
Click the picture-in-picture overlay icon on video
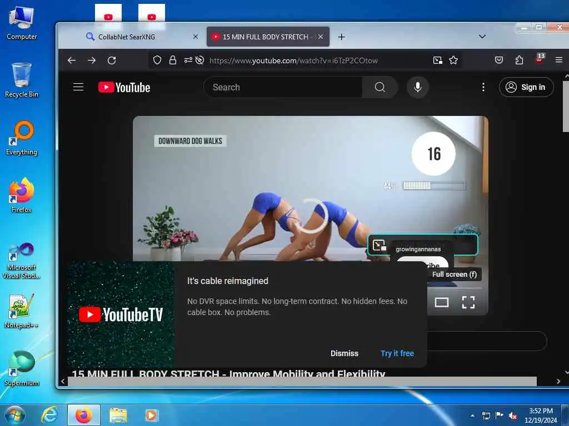(x=379, y=245)
